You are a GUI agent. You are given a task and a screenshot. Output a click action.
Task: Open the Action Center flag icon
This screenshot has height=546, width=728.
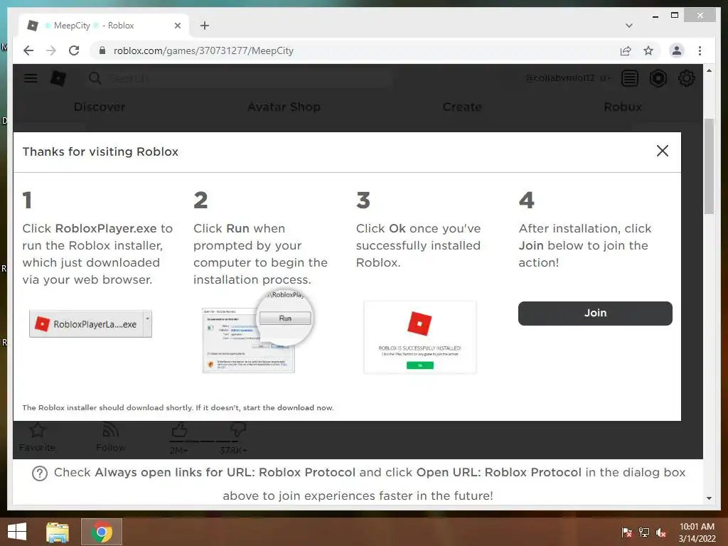(626, 532)
